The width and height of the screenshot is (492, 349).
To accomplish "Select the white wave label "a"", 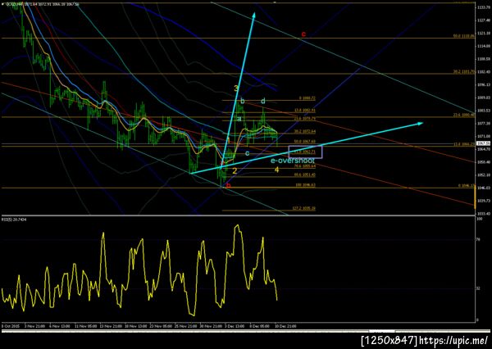I will tap(239, 119).
